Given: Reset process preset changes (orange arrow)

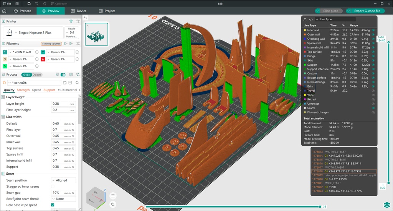Looking at the screenshot, I should coord(4,83).
